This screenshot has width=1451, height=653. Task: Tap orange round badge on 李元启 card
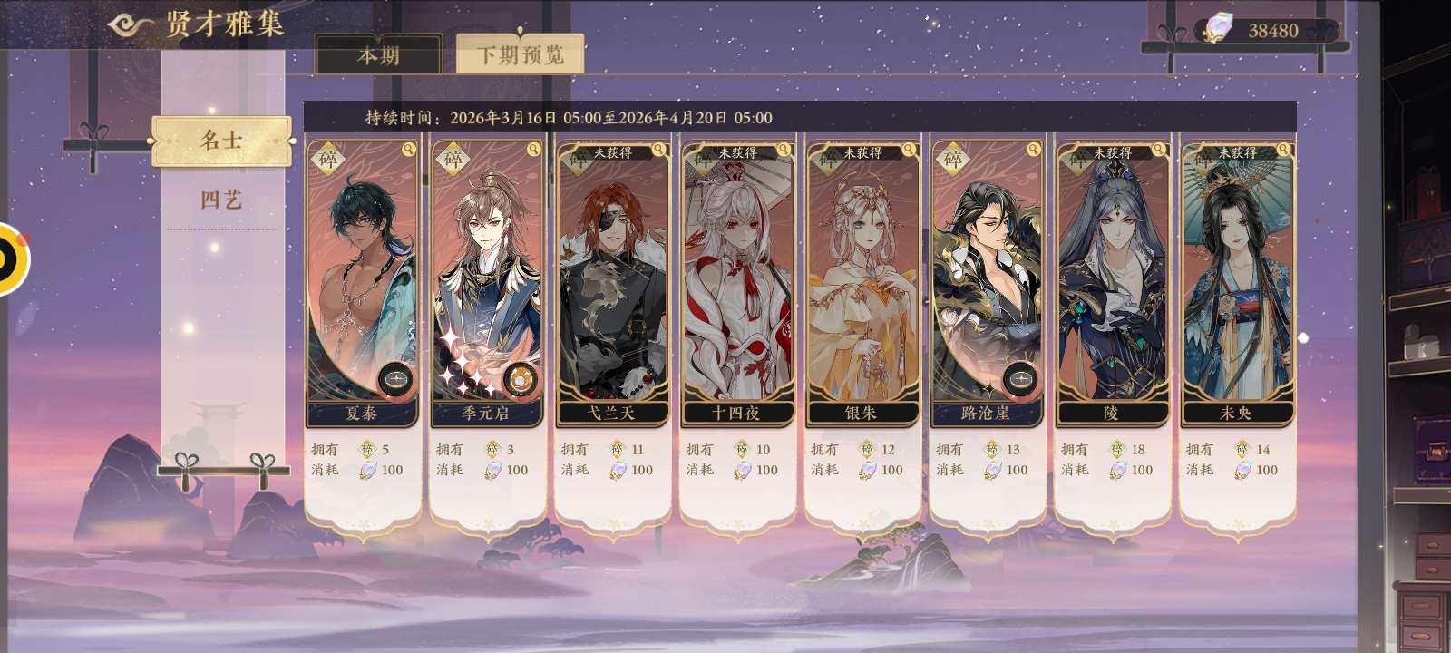tap(520, 379)
